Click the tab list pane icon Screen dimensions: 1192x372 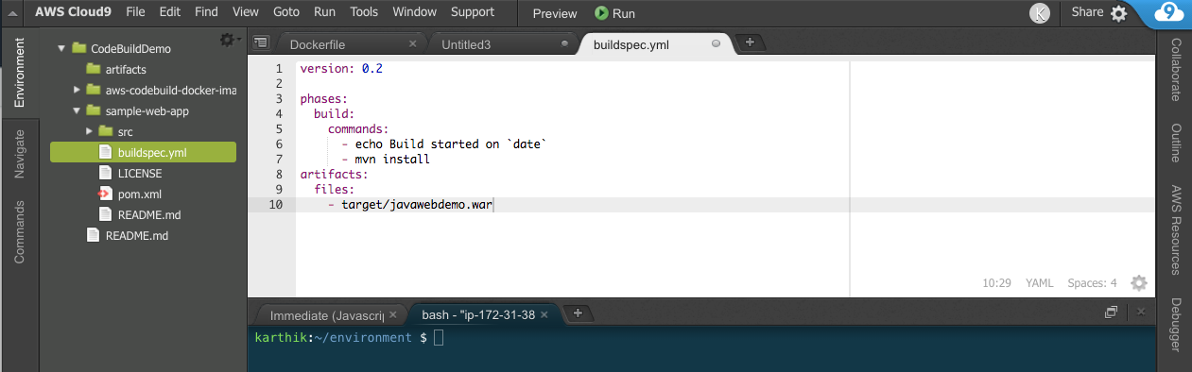[x=261, y=43]
